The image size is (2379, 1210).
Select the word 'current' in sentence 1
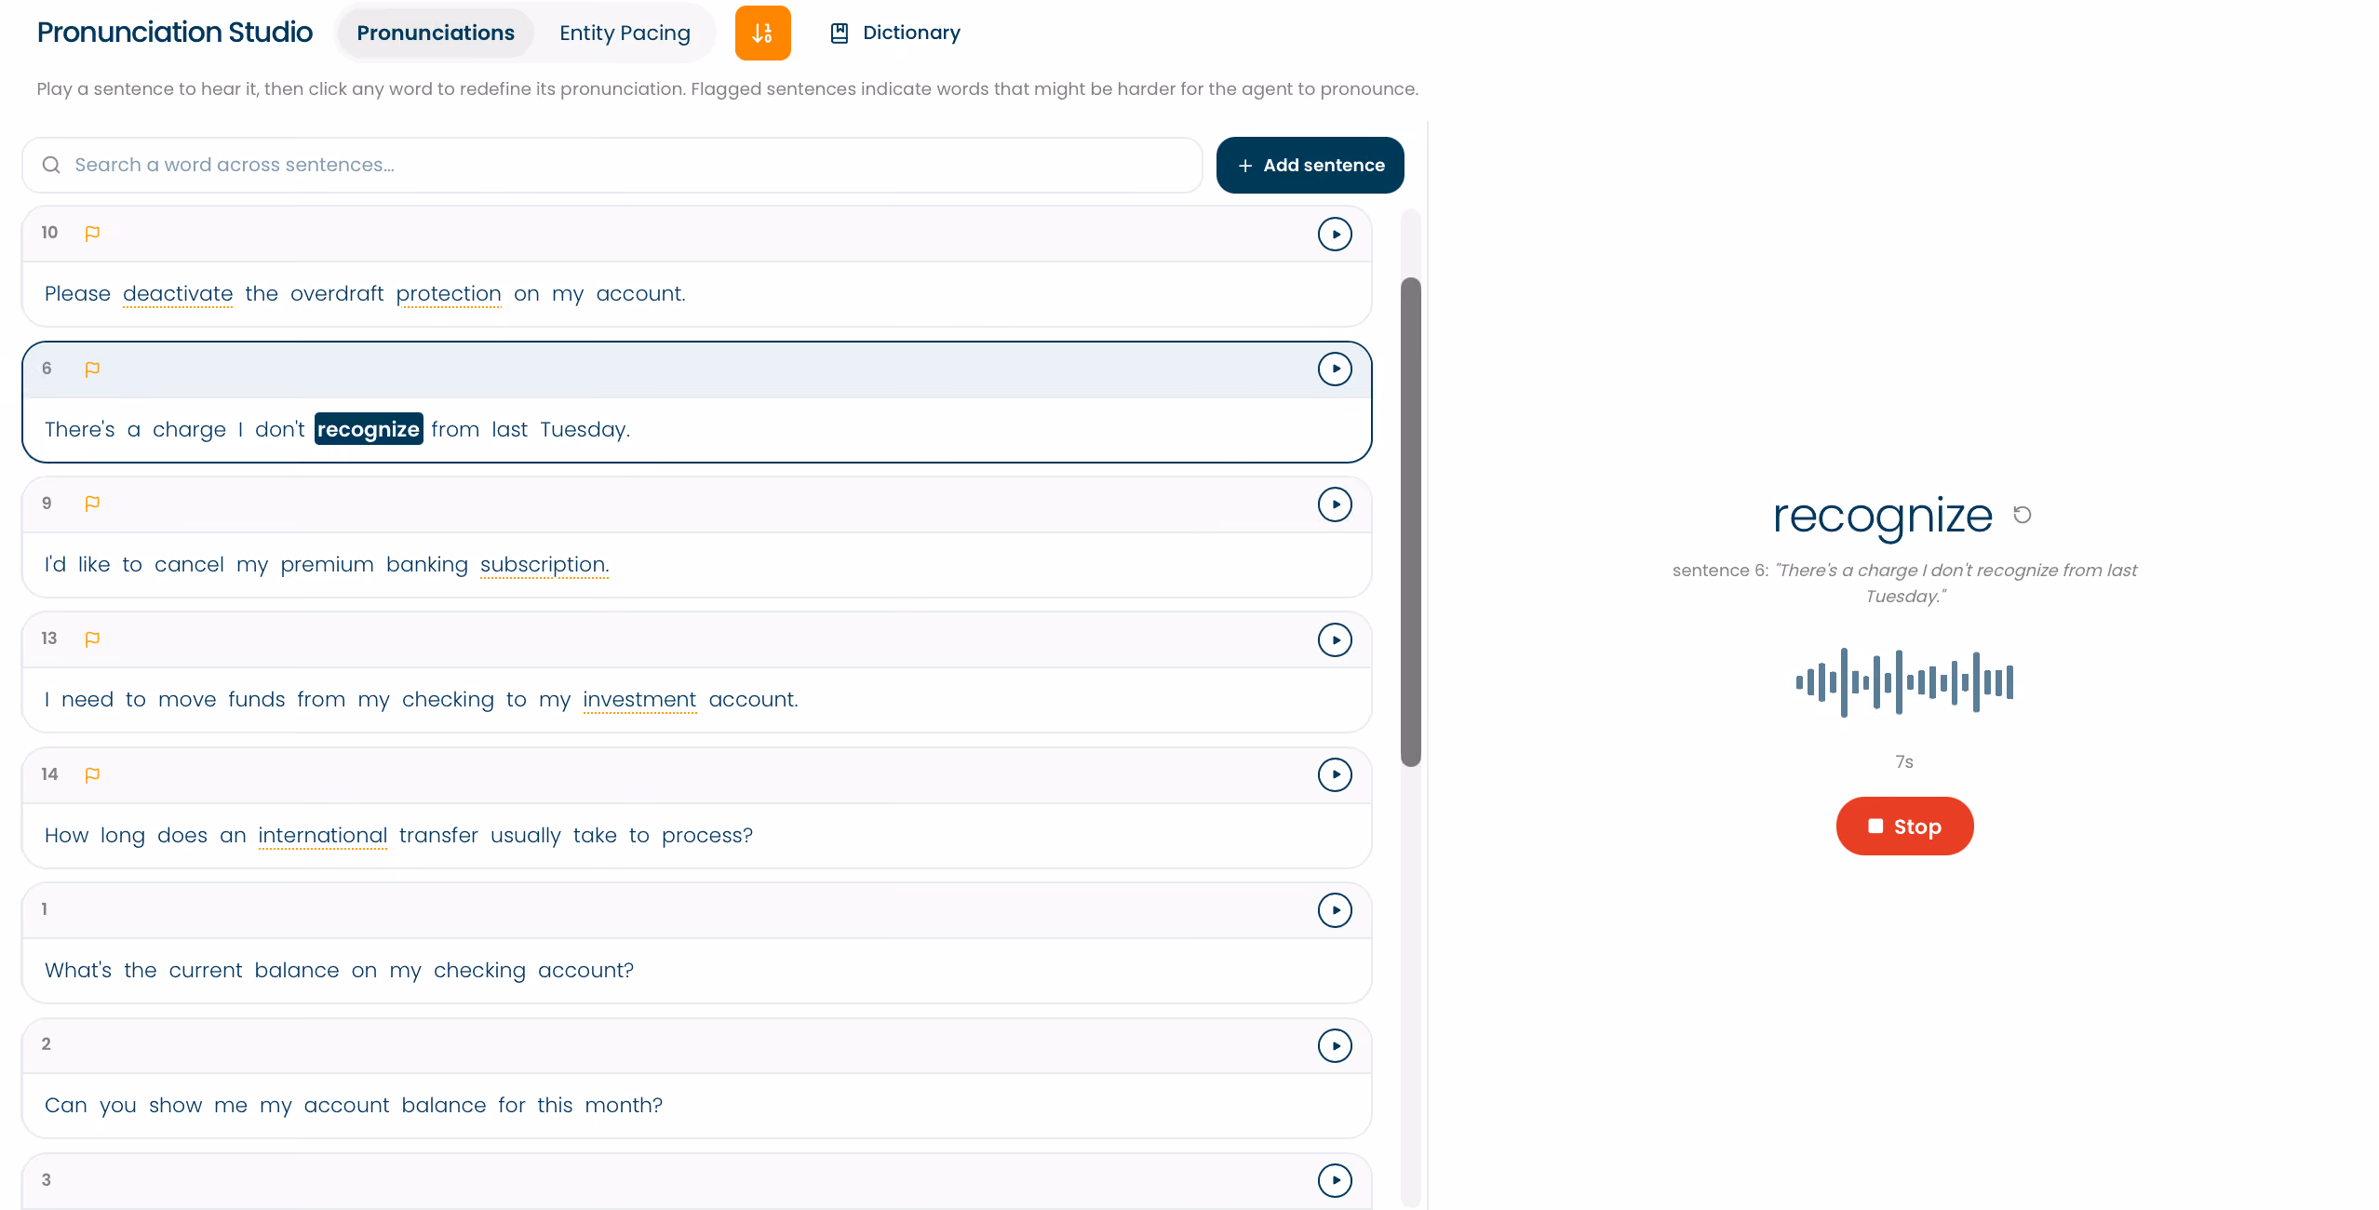(206, 971)
